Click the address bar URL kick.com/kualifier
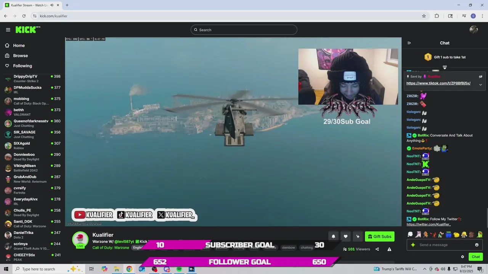This screenshot has height=274, width=488. click(53, 16)
